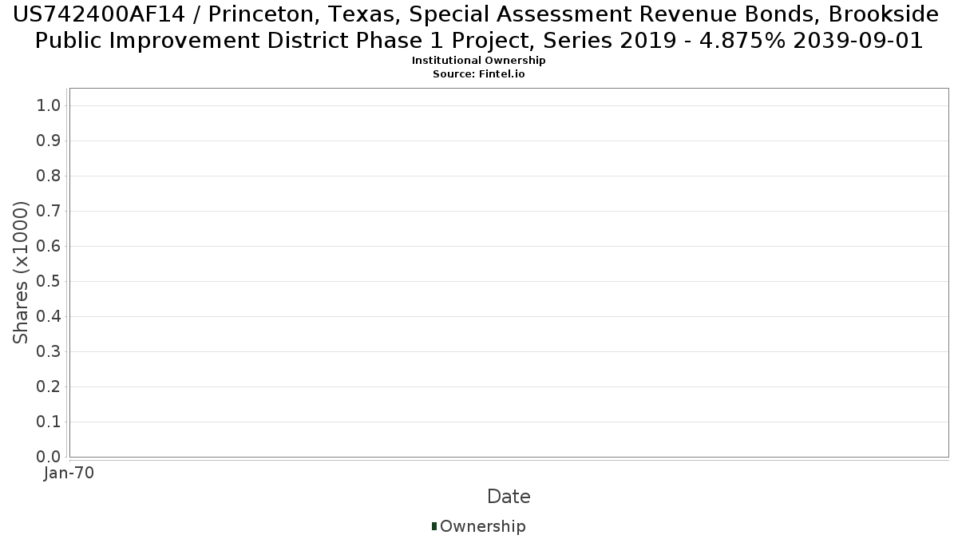
Task: Click the Shares (x1000) y-axis title
Action: tap(21, 273)
